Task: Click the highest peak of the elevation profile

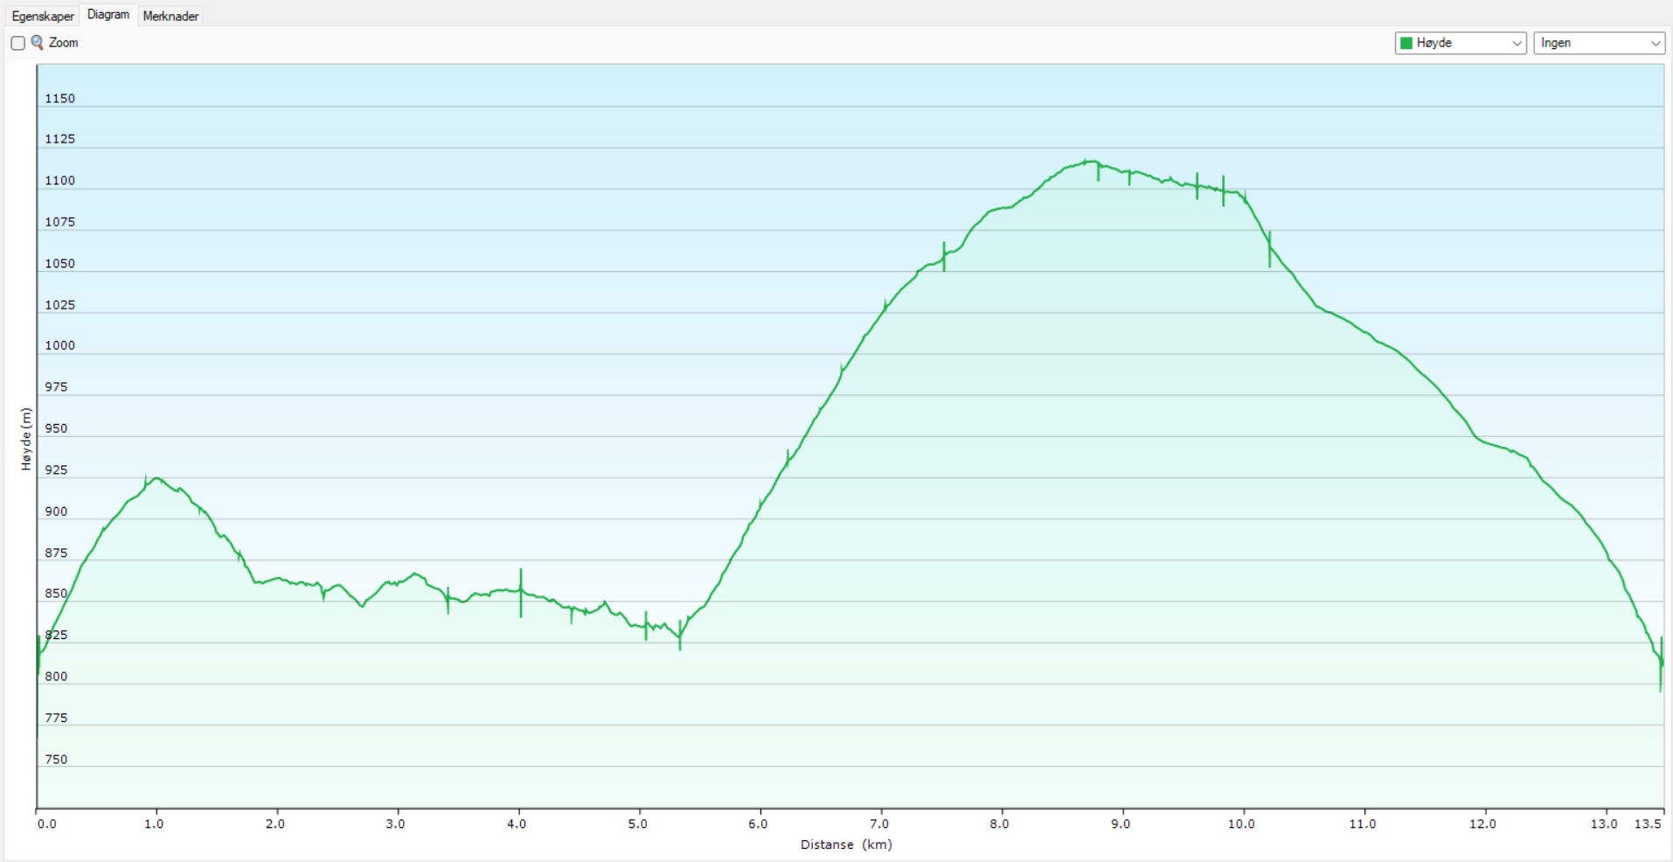Action: pyautogui.click(x=1086, y=162)
